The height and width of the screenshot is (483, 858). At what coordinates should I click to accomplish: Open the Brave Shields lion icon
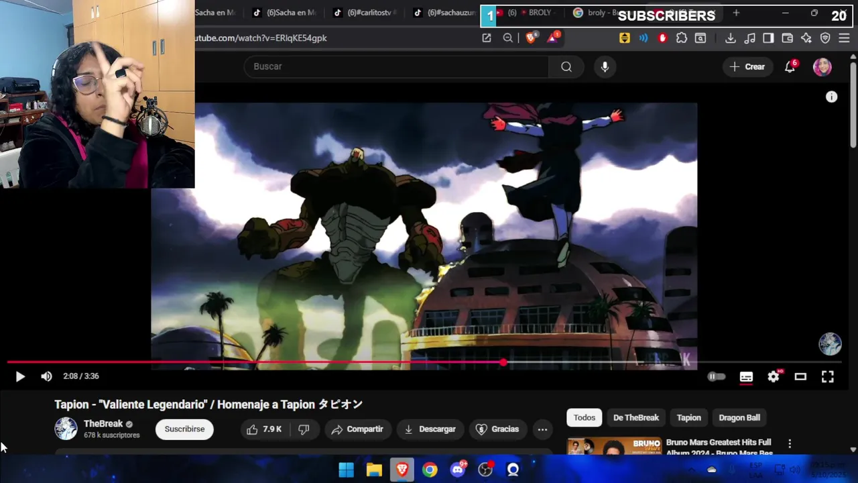coord(531,38)
